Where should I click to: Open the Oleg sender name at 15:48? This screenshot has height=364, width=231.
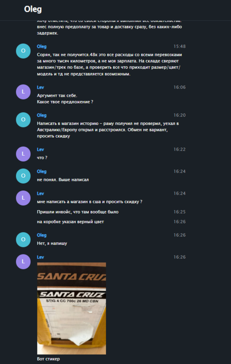click(42, 46)
